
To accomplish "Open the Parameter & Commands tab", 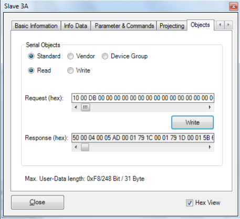I will click(124, 26).
